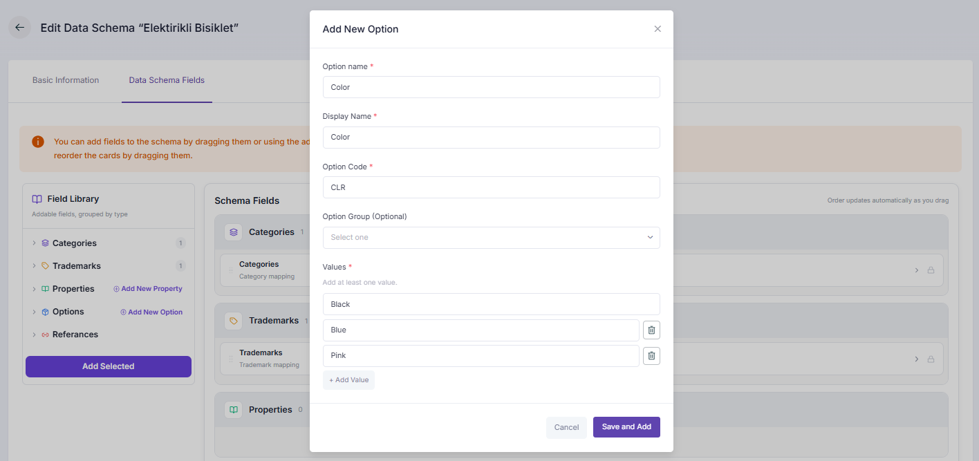The height and width of the screenshot is (461, 979).
Task: Expand the Trademarks card chevron
Action: pos(917,359)
